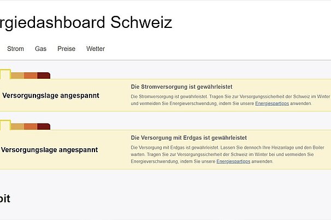The image size is (331, 220).
Task: Select the Wetter tab
Action: tap(96, 49)
